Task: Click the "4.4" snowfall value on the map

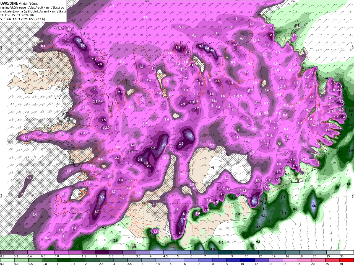Action: (x=207, y=48)
